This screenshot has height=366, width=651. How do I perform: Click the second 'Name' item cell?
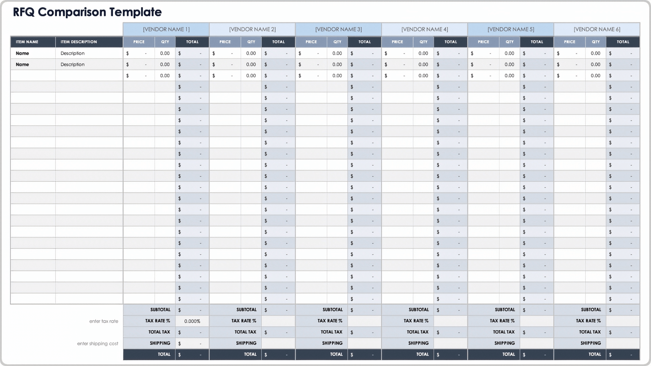(33, 64)
